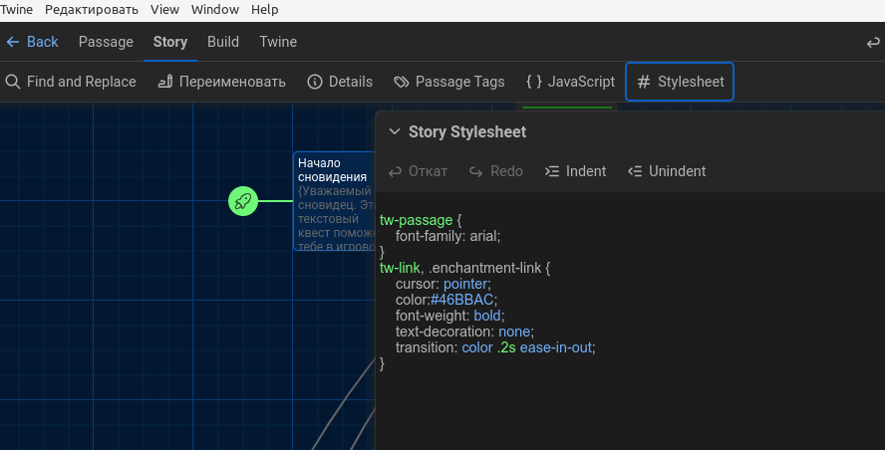
Task: Open the Twine application menu
Action: (x=16, y=10)
